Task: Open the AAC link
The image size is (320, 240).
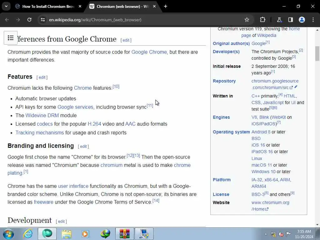Action: coord(130,124)
